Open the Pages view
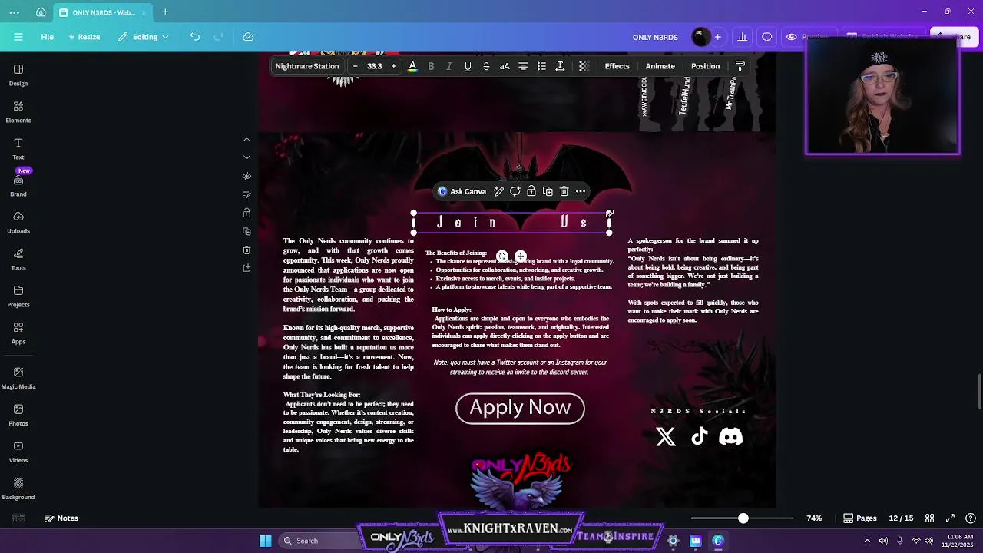983x553 pixels. pos(860,518)
